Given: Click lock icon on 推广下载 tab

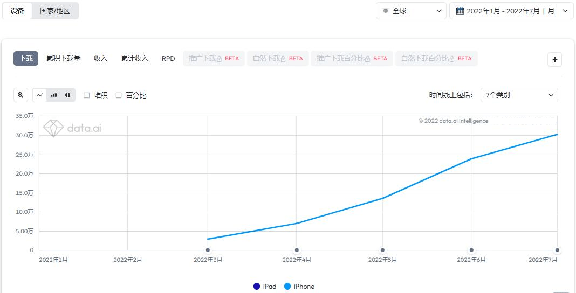Looking at the screenshot, I should point(220,59).
